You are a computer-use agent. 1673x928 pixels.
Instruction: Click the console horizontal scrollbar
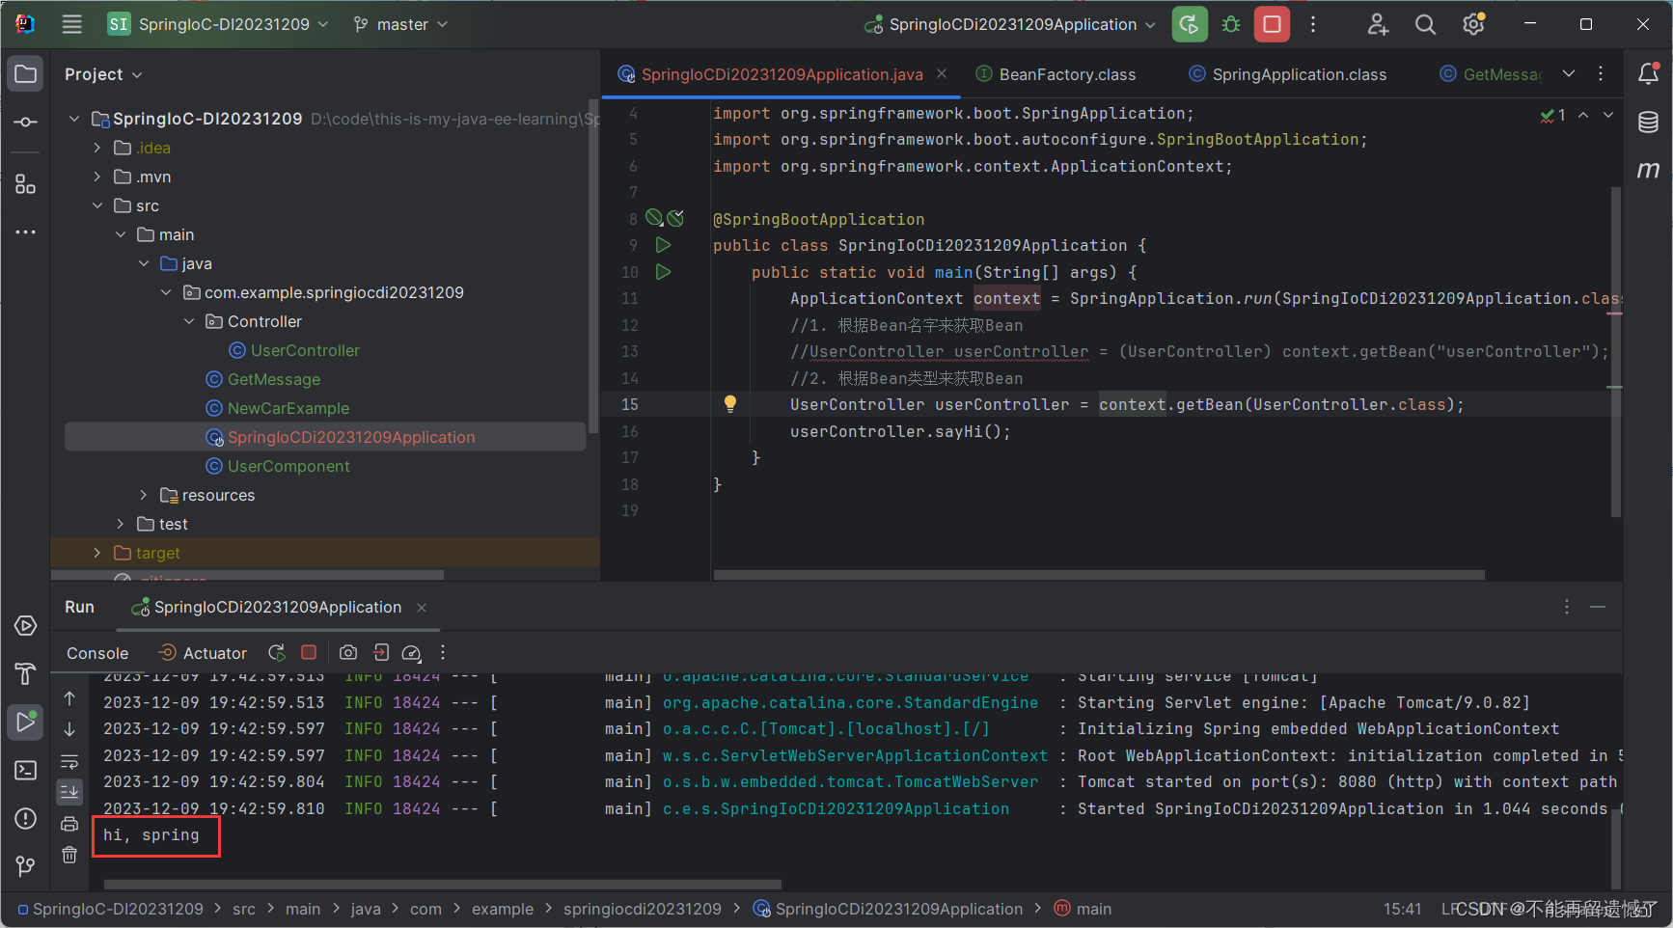click(x=442, y=884)
